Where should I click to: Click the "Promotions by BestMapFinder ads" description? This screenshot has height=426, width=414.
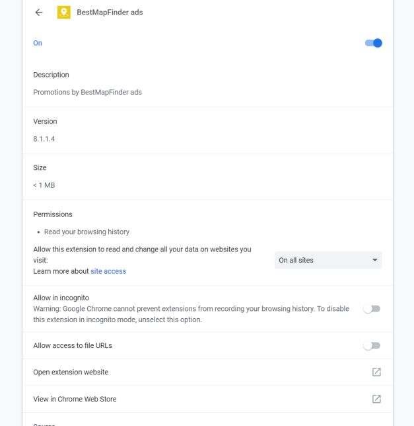coord(87,93)
